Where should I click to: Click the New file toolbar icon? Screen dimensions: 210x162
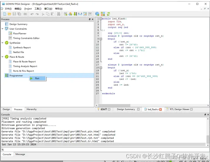pos(4,14)
